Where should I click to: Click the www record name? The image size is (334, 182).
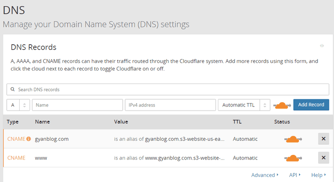click(x=41, y=158)
